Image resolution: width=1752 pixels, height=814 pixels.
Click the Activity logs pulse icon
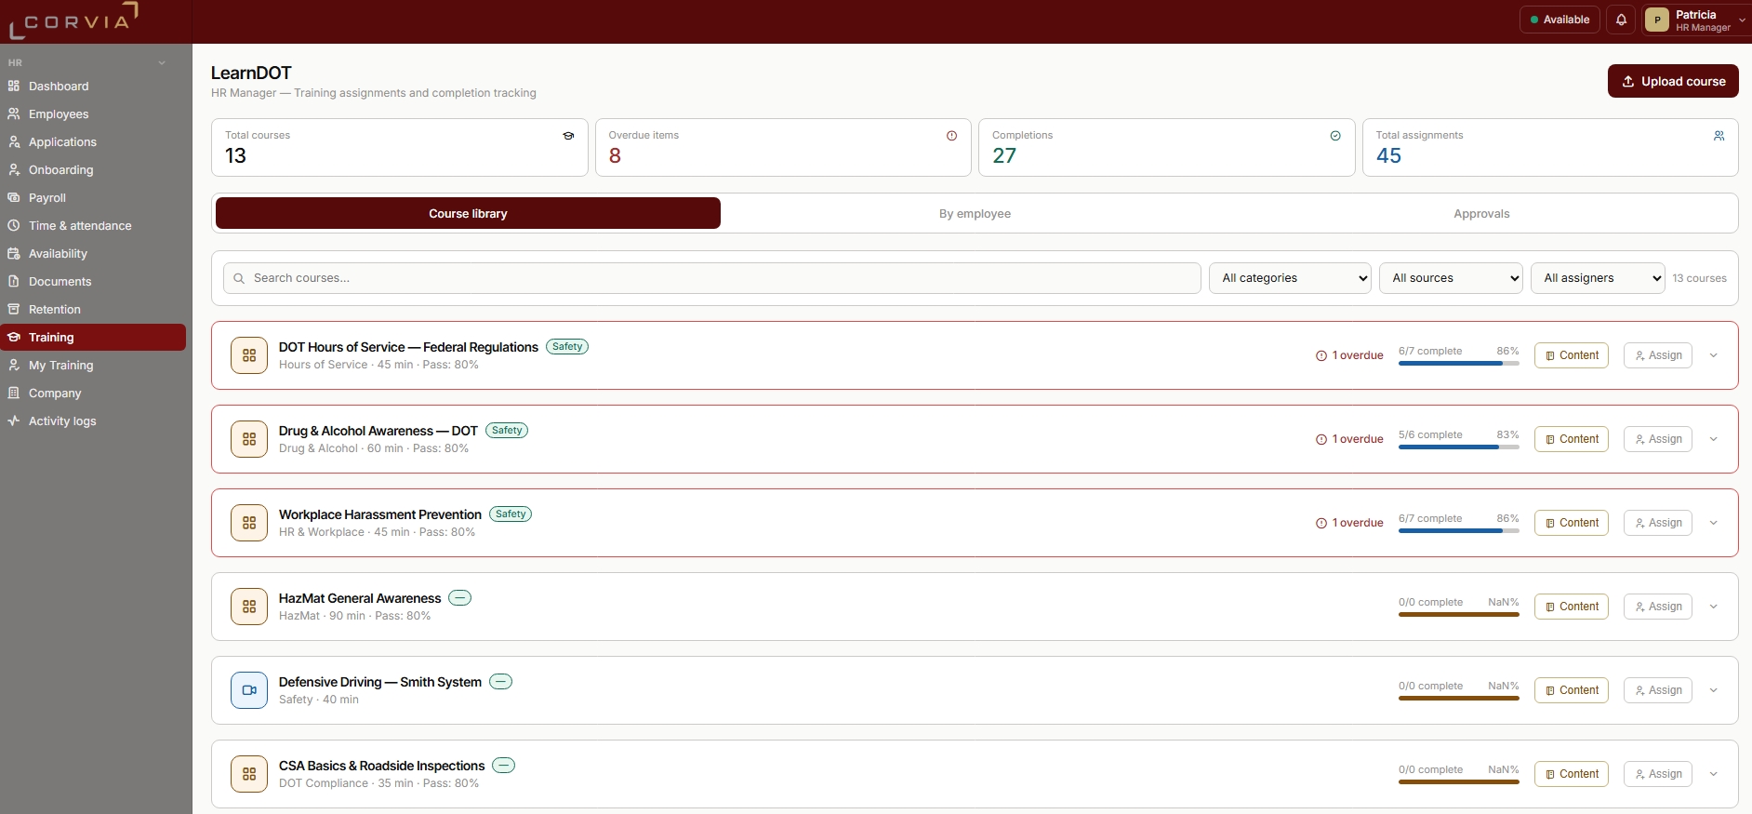pyautogui.click(x=14, y=420)
